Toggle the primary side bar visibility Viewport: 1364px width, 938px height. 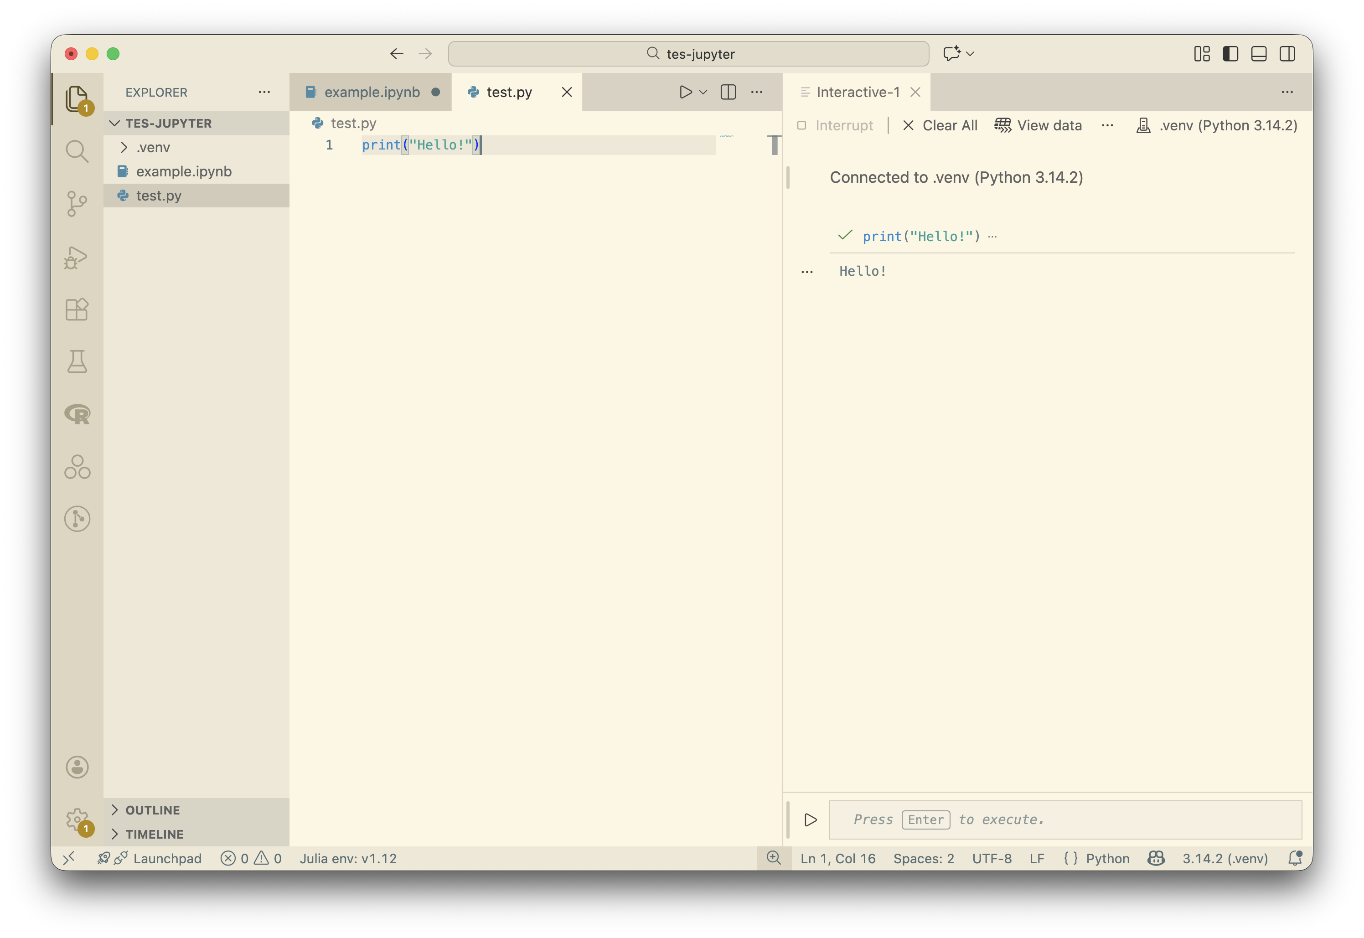click(x=1230, y=54)
